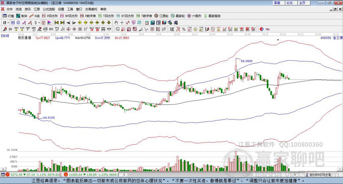
Task: Click the 极反通道 indicator label
Action: 24,38
